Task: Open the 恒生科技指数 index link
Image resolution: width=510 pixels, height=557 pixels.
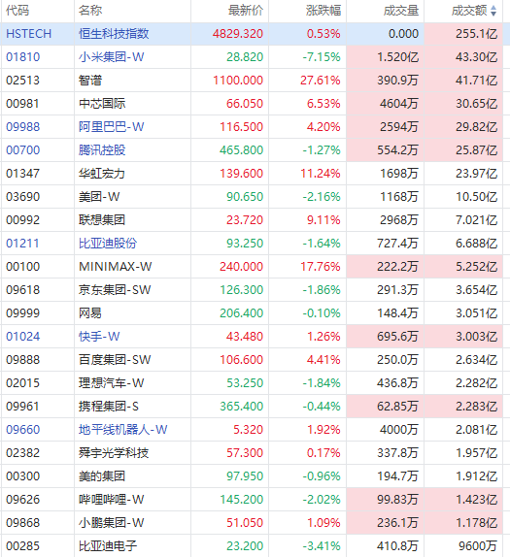Action: [114, 34]
